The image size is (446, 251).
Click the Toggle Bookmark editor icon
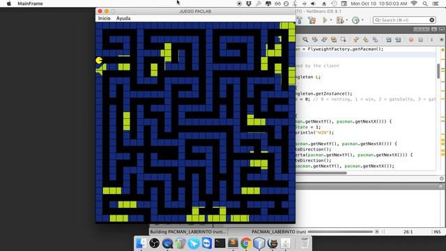coord(375,40)
